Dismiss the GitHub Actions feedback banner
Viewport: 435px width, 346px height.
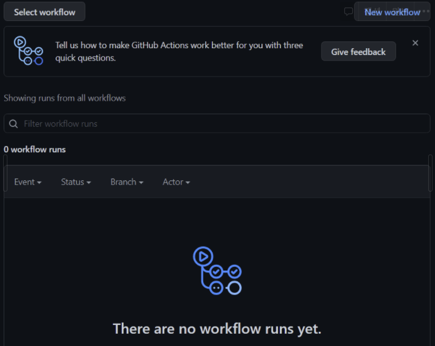(415, 43)
